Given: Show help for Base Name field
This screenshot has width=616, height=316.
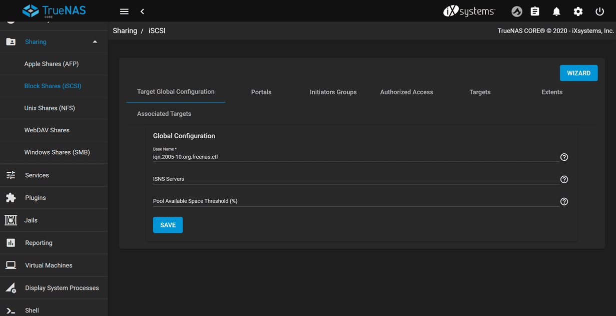Looking at the screenshot, I should (564, 157).
